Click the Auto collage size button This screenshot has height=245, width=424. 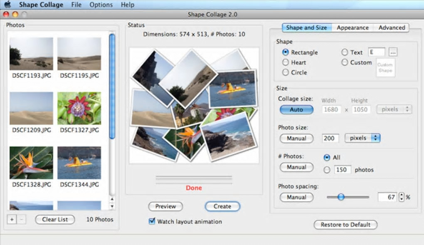click(296, 109)
